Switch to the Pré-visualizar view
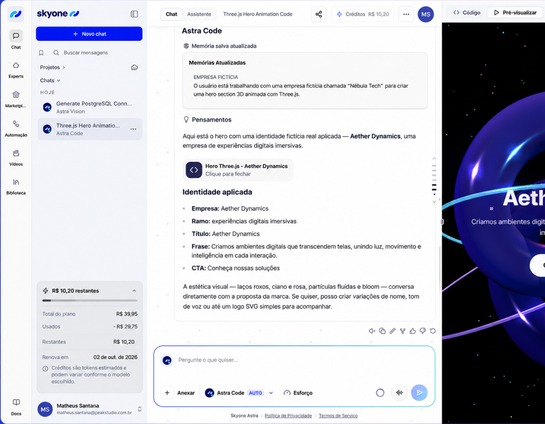 pyautogui.click(x=515, y=13)
